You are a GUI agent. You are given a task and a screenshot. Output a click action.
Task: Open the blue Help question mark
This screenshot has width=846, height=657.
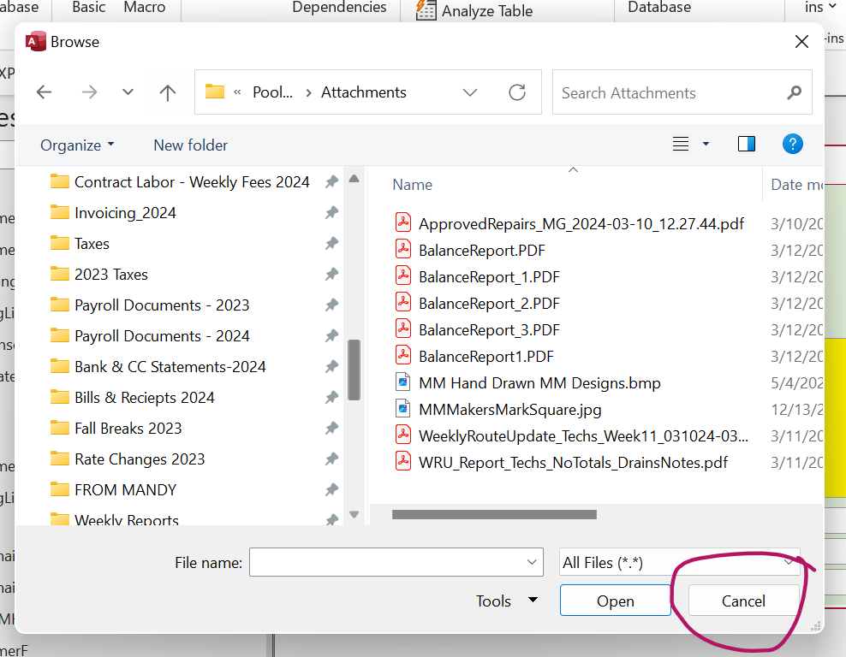tap(793, 145)
